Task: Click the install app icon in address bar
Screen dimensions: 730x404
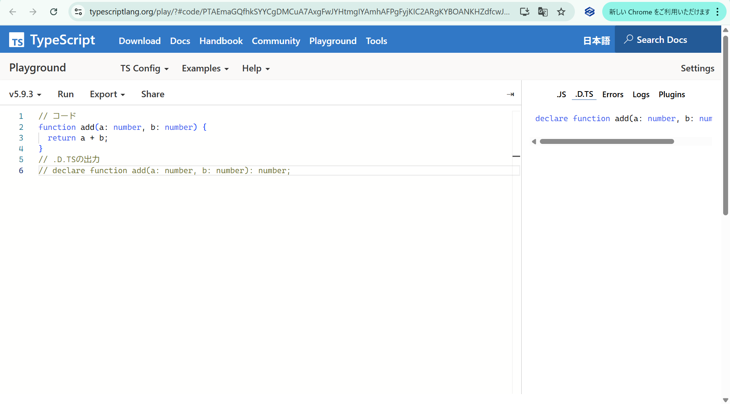Action: click(525, 12)
